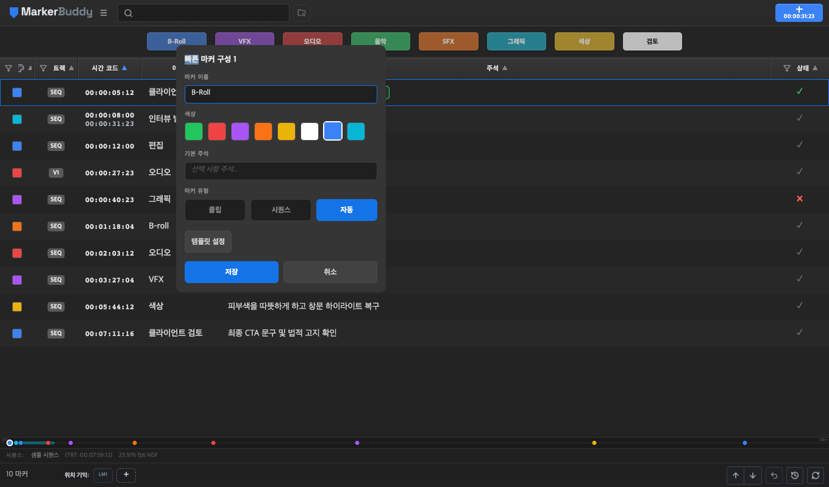Image resolution: width=829 pixels, height=487 pixels.
Task: Toggle the status check for 00:00:12:00 편집 row
Action: click(x=800, y=145)
